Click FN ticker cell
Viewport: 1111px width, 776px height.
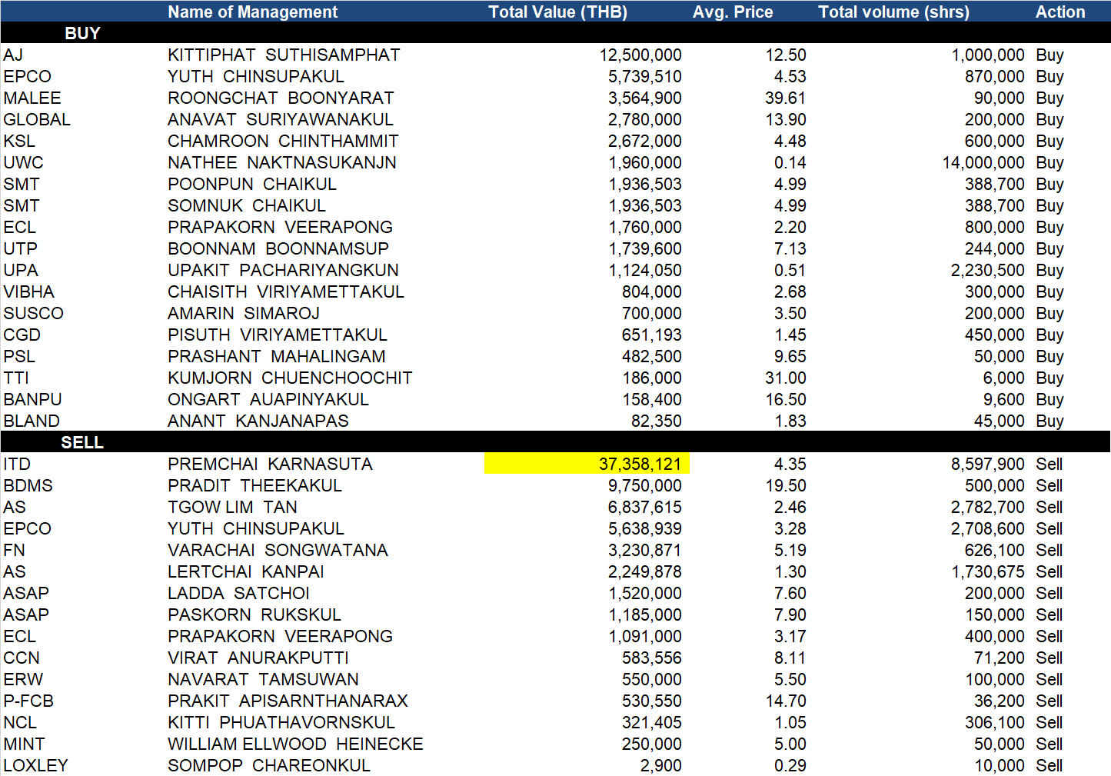pos(14,550)
